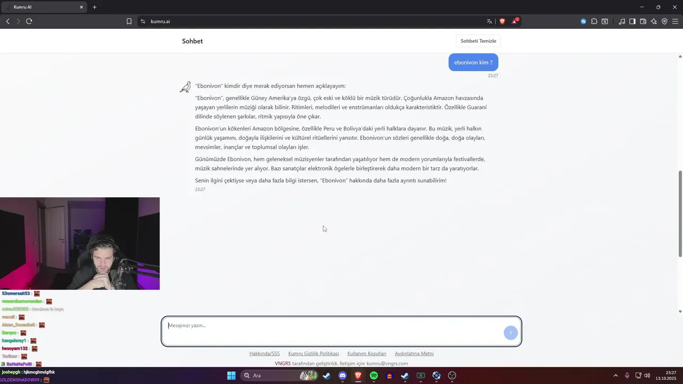Open Brave Shields lion icon
This screenshot has height=384, width=683.
502,21
